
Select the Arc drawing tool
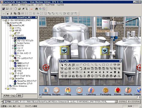coord(81,65)
